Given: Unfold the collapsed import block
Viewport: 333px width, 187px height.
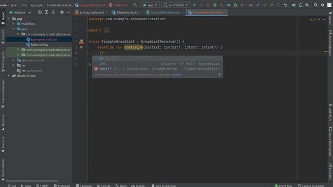Looking at the screenshot, I should click(107, 30).
